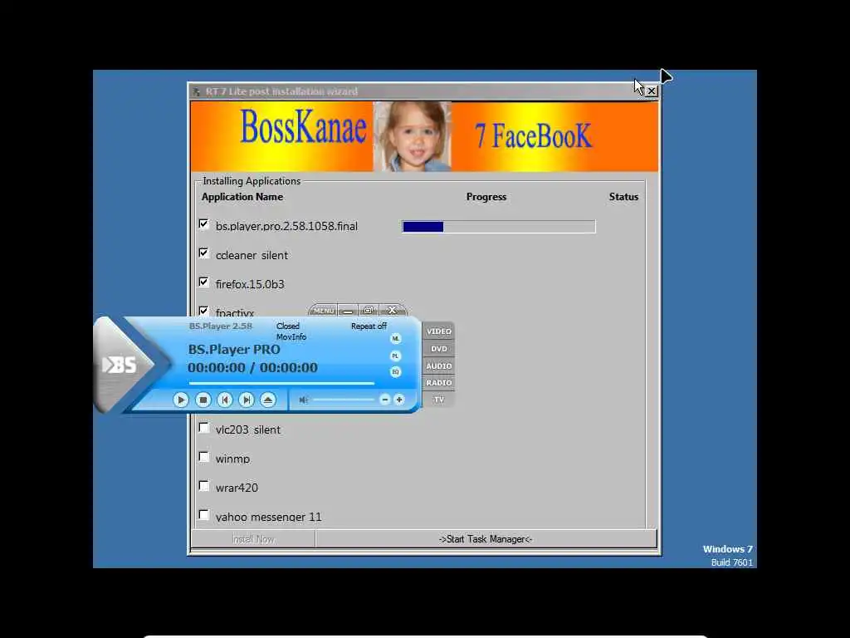
Task: Switch to the AUDIO tab
Action: pos(438,366)
